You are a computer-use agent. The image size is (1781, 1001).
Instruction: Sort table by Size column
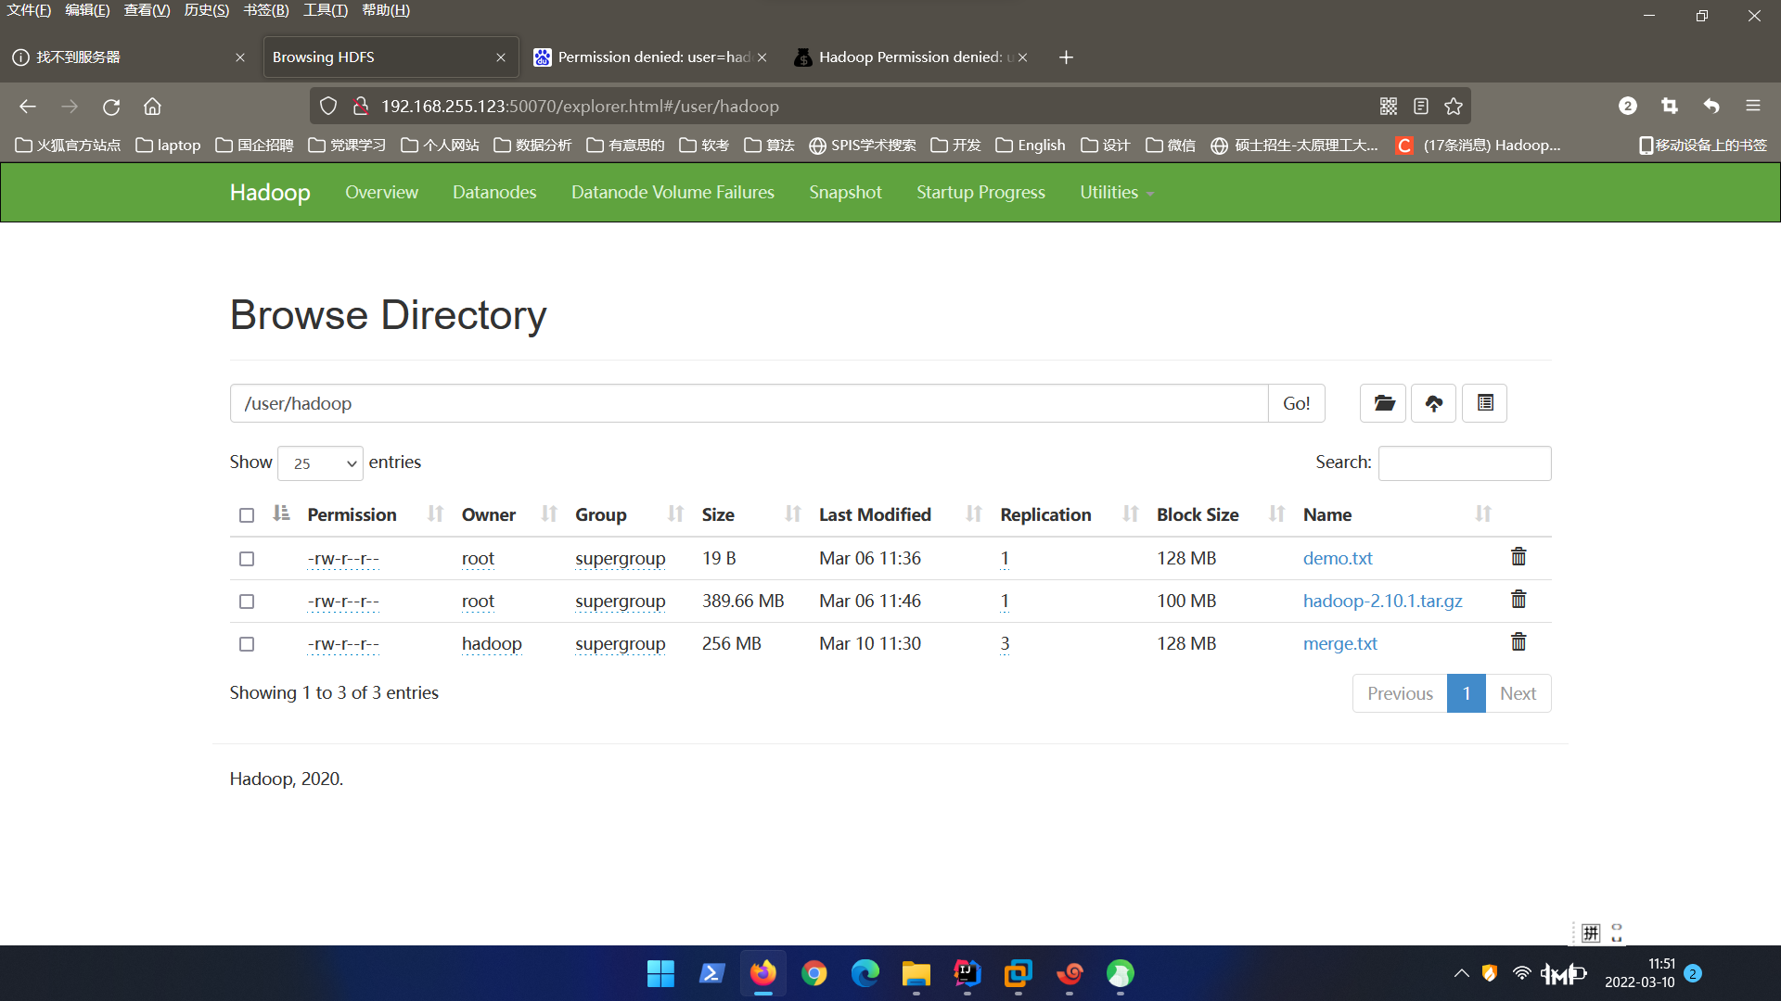(x=718, y=515)
